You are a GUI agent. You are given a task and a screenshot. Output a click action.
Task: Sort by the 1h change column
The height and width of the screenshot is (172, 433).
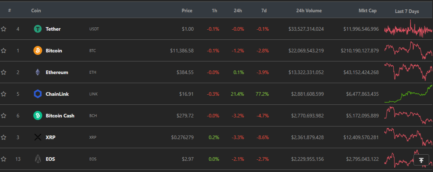pos(214,11)
